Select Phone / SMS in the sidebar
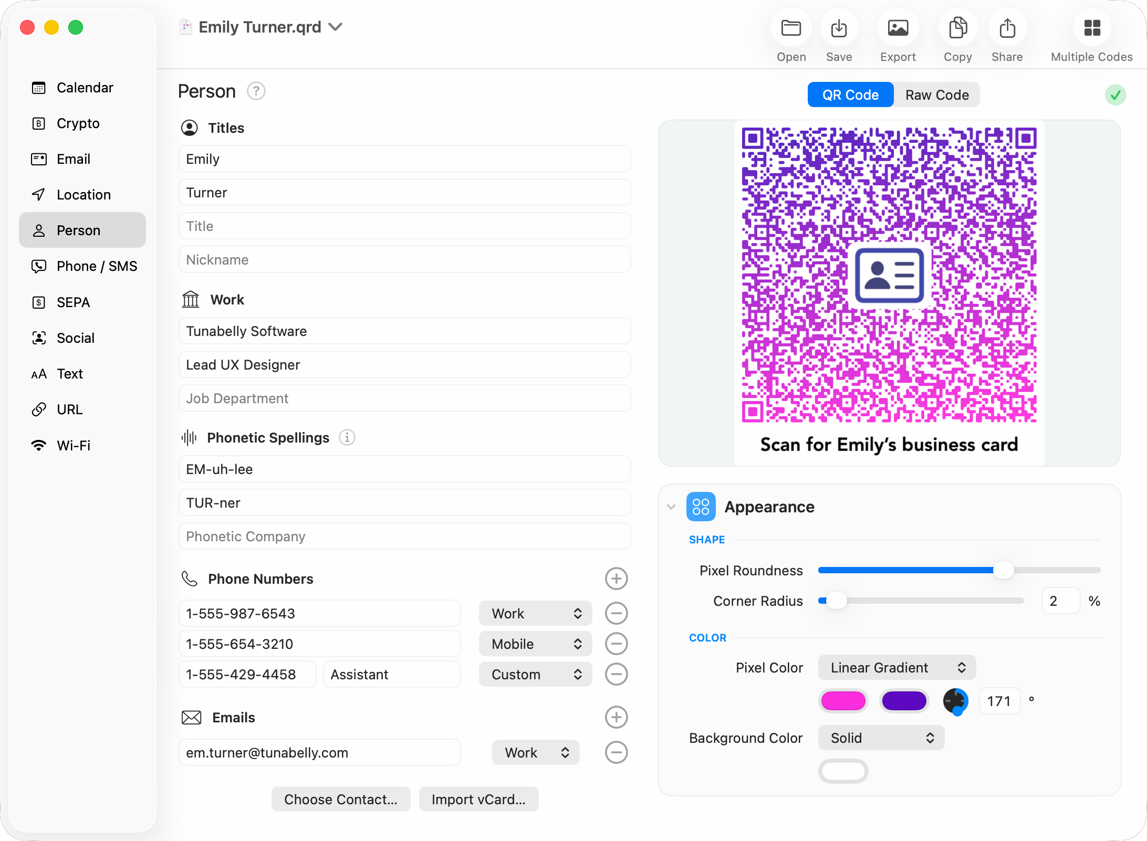Viewport: 1147px width, 841px height. [x=82, y=266]
